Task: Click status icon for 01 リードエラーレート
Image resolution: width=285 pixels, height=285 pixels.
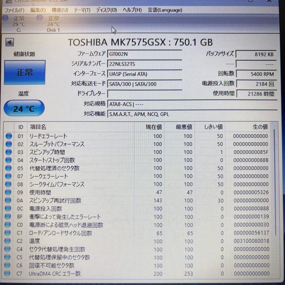Action: click(9, 136)
